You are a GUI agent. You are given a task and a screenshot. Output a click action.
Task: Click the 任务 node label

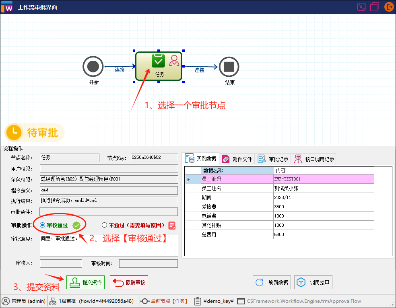pos(159,74)
